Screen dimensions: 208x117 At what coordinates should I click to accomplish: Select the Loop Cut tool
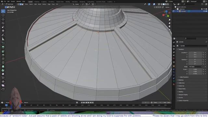coord(3,59)
